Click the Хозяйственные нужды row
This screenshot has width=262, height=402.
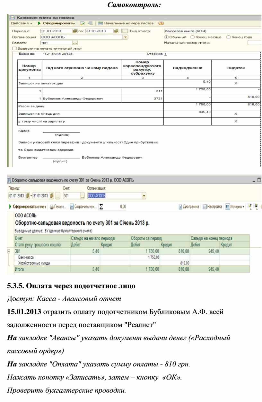[x=132, y=263]
